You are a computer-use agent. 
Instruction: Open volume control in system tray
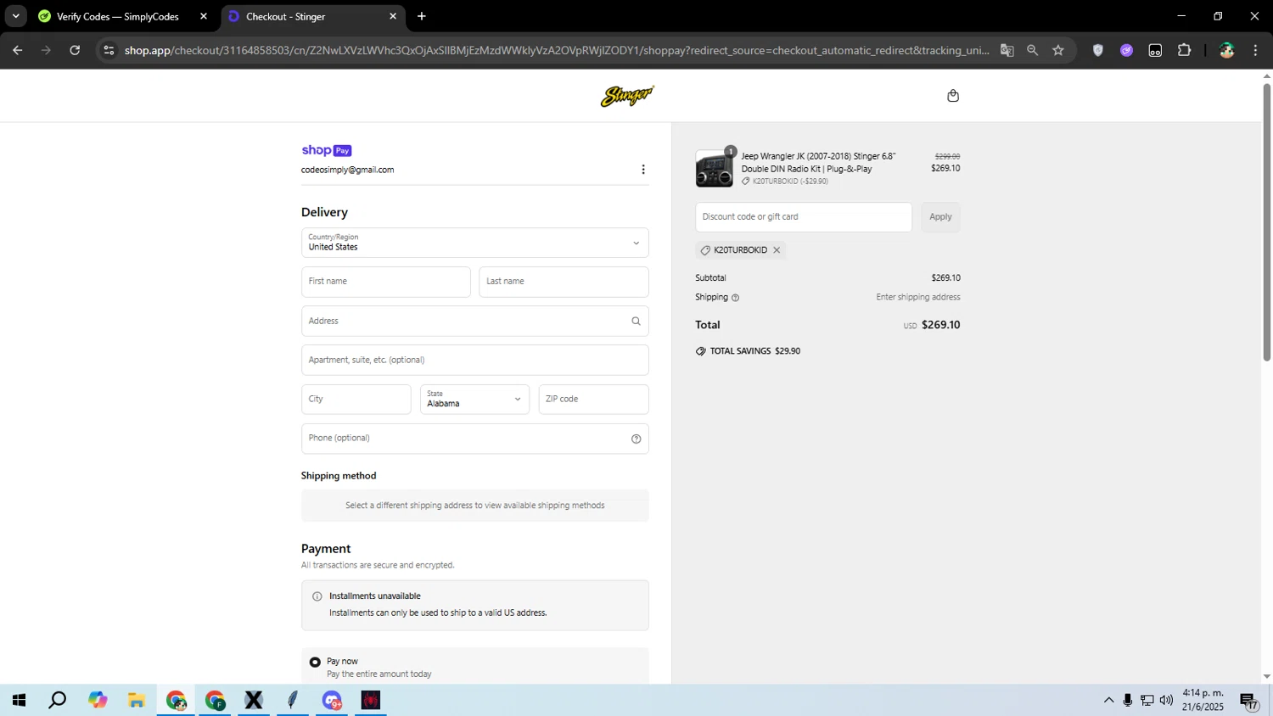[x=1167, y=701]
